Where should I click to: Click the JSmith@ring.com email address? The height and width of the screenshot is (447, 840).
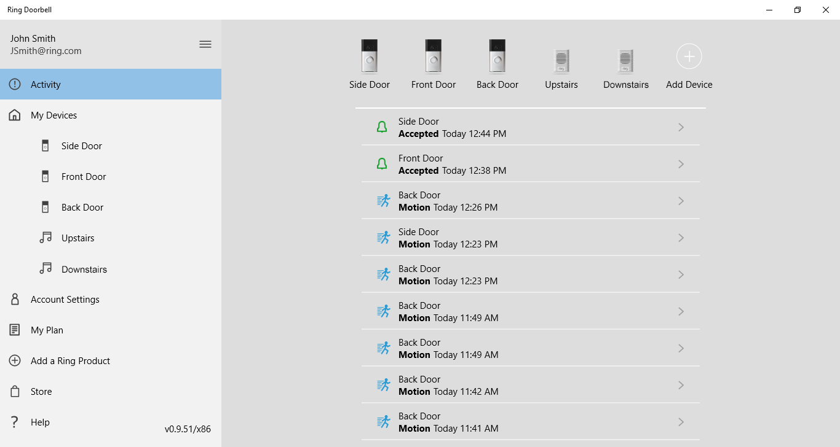46,51
